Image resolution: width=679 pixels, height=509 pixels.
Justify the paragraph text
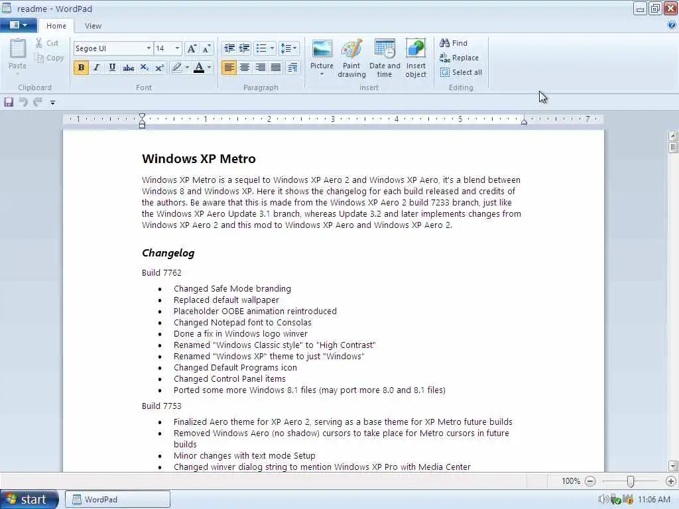click(x=276, y=68)
